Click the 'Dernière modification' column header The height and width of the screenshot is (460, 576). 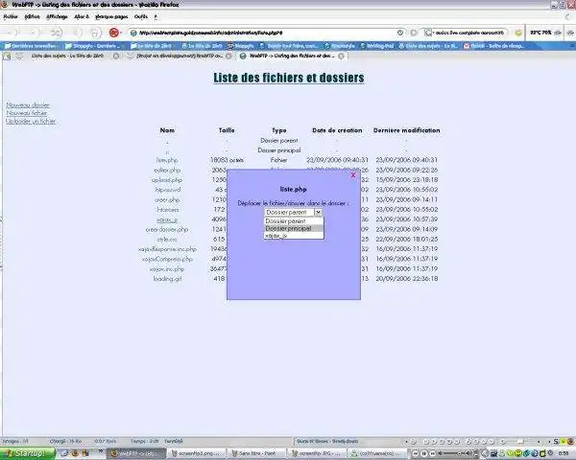pyautogui.click(x=406, y=130)
